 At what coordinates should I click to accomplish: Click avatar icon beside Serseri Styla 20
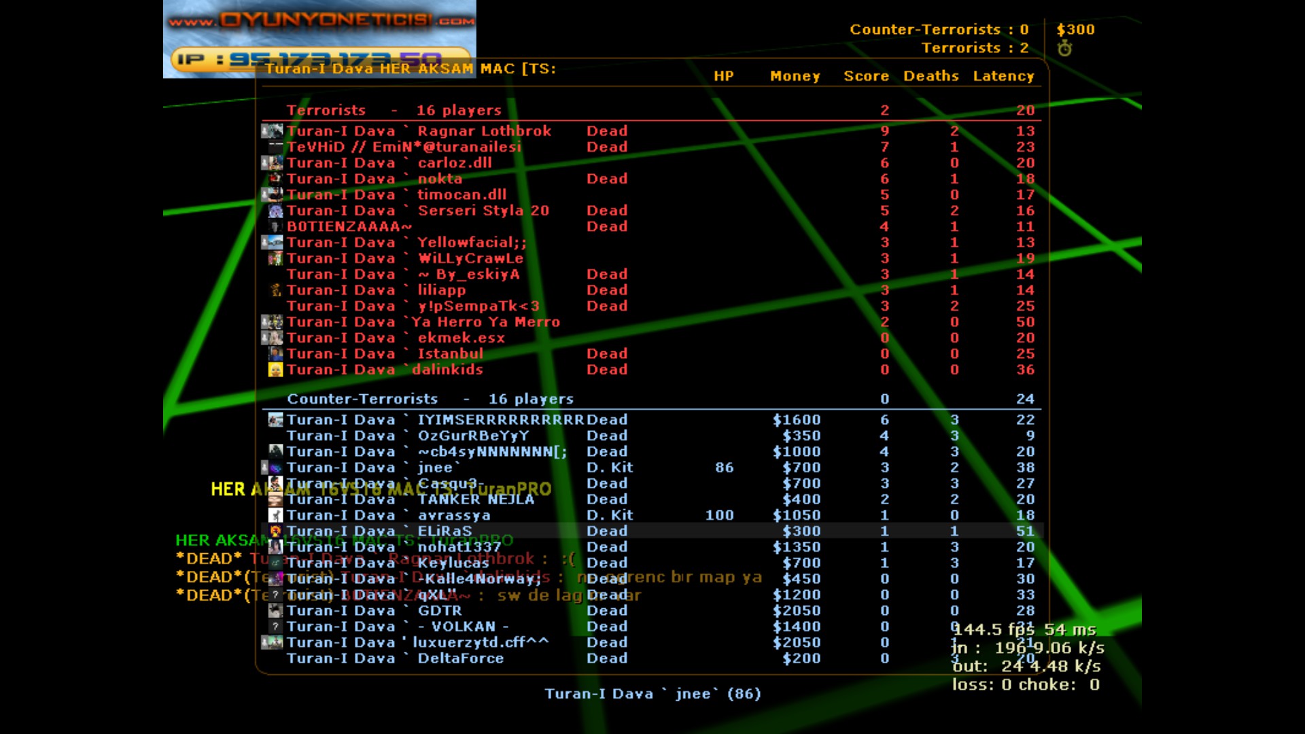tap(275, 210)
